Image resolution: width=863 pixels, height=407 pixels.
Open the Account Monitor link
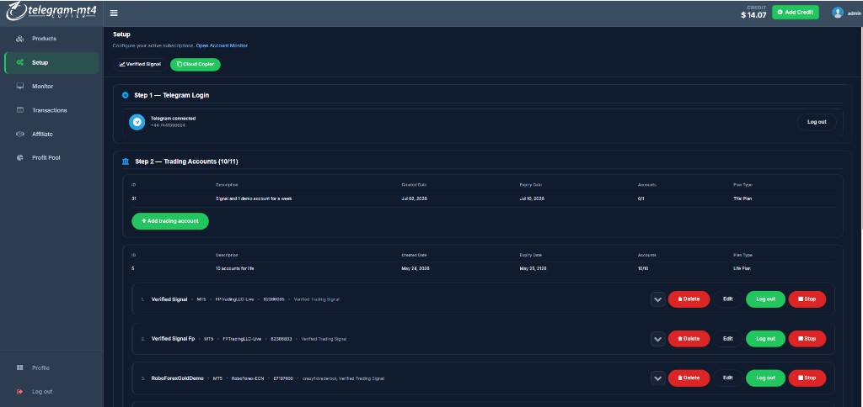222,45
